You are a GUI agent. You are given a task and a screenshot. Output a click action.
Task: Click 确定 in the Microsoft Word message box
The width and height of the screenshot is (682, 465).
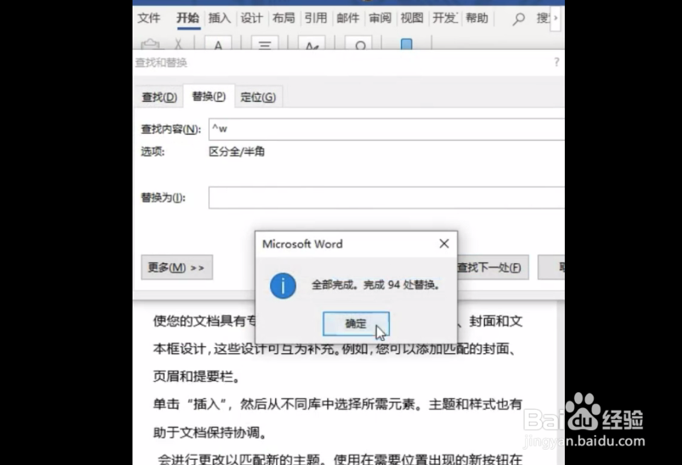click(356, 324)
